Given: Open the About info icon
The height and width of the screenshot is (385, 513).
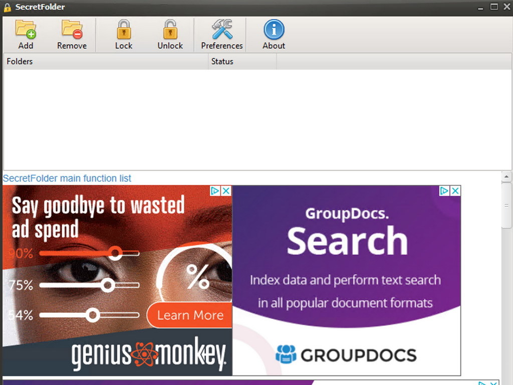Looking at the screenshot, I should (x=274, y=30).
